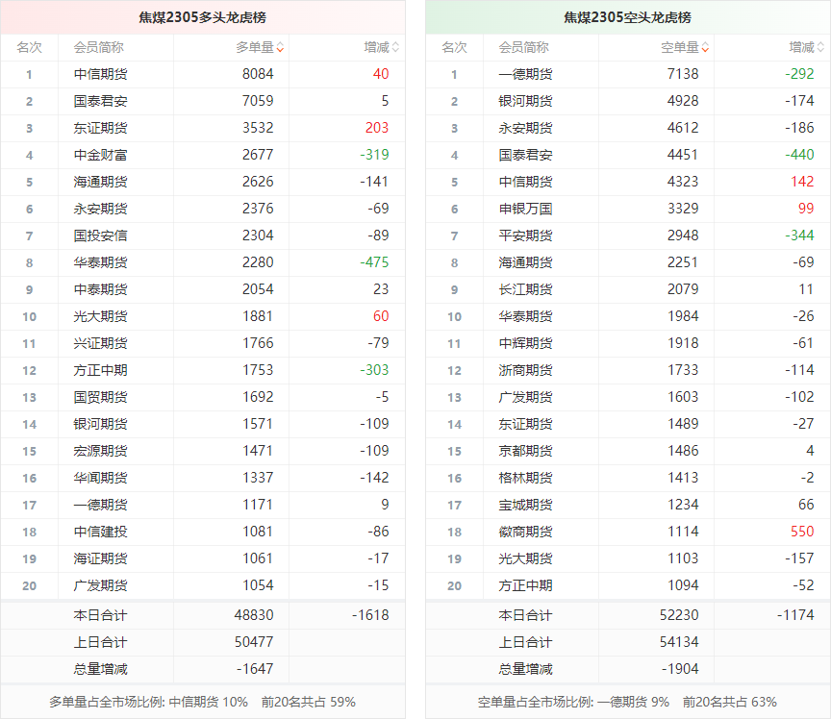The width and height of the screenshot is (831, 719).
Task: Open 东证期货 in the long positions table
Action: pyautogui.click(x=100, y=128)
